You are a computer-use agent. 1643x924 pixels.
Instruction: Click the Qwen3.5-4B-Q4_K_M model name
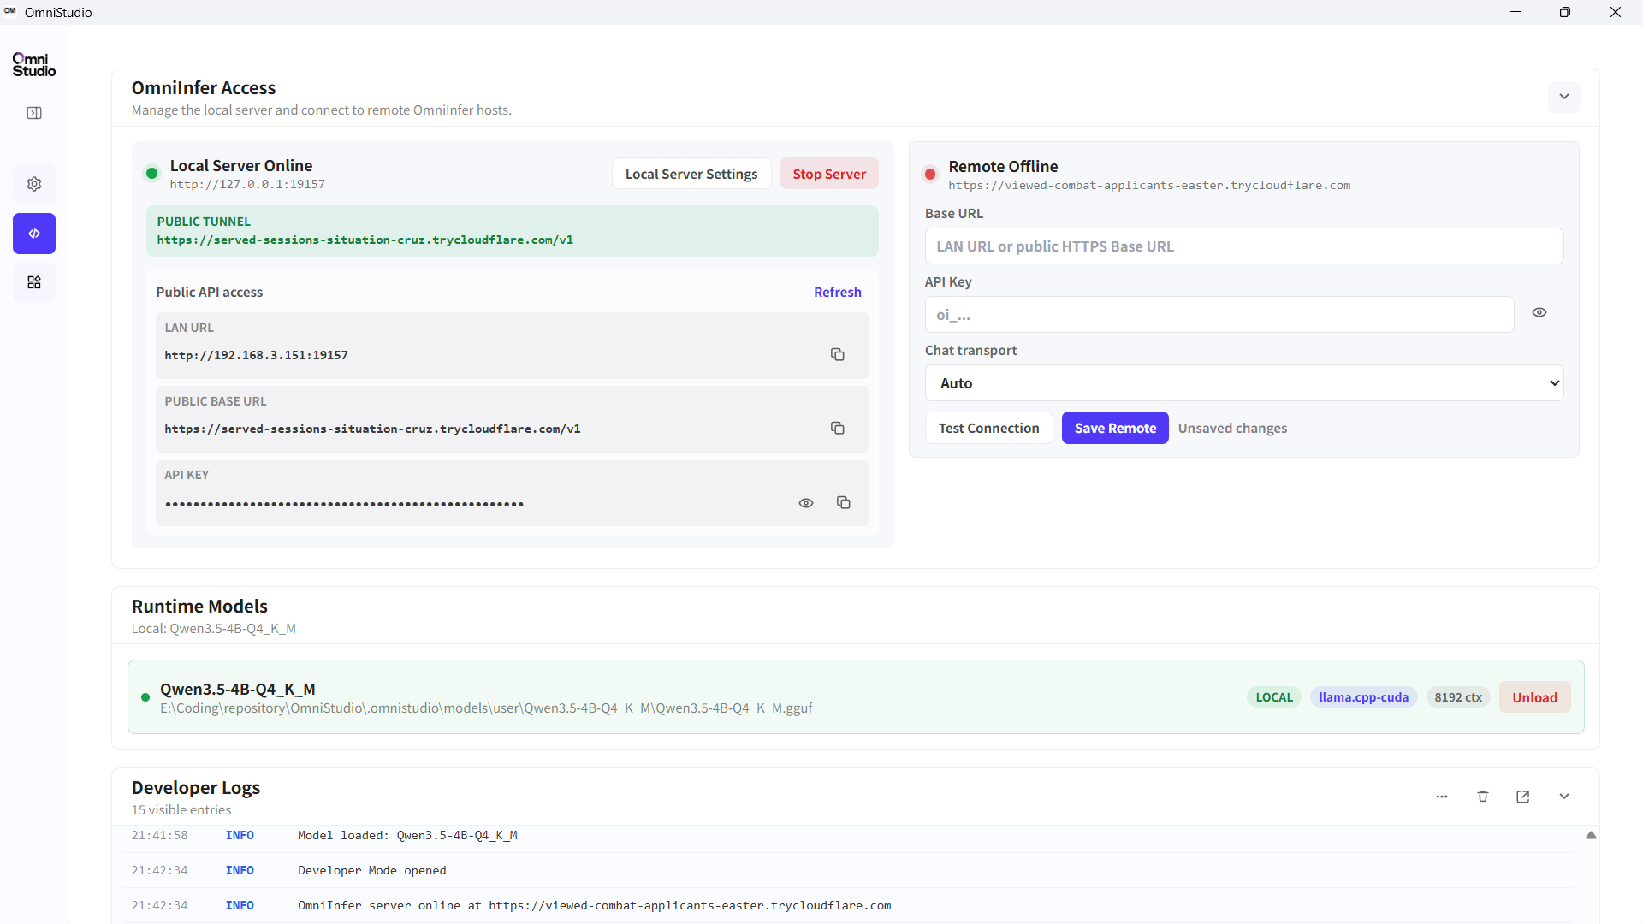238,689
